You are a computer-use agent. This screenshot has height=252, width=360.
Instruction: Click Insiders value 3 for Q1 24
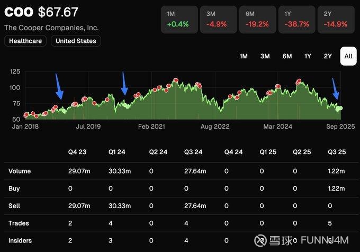pyautogui.click(x=111, y=240)
